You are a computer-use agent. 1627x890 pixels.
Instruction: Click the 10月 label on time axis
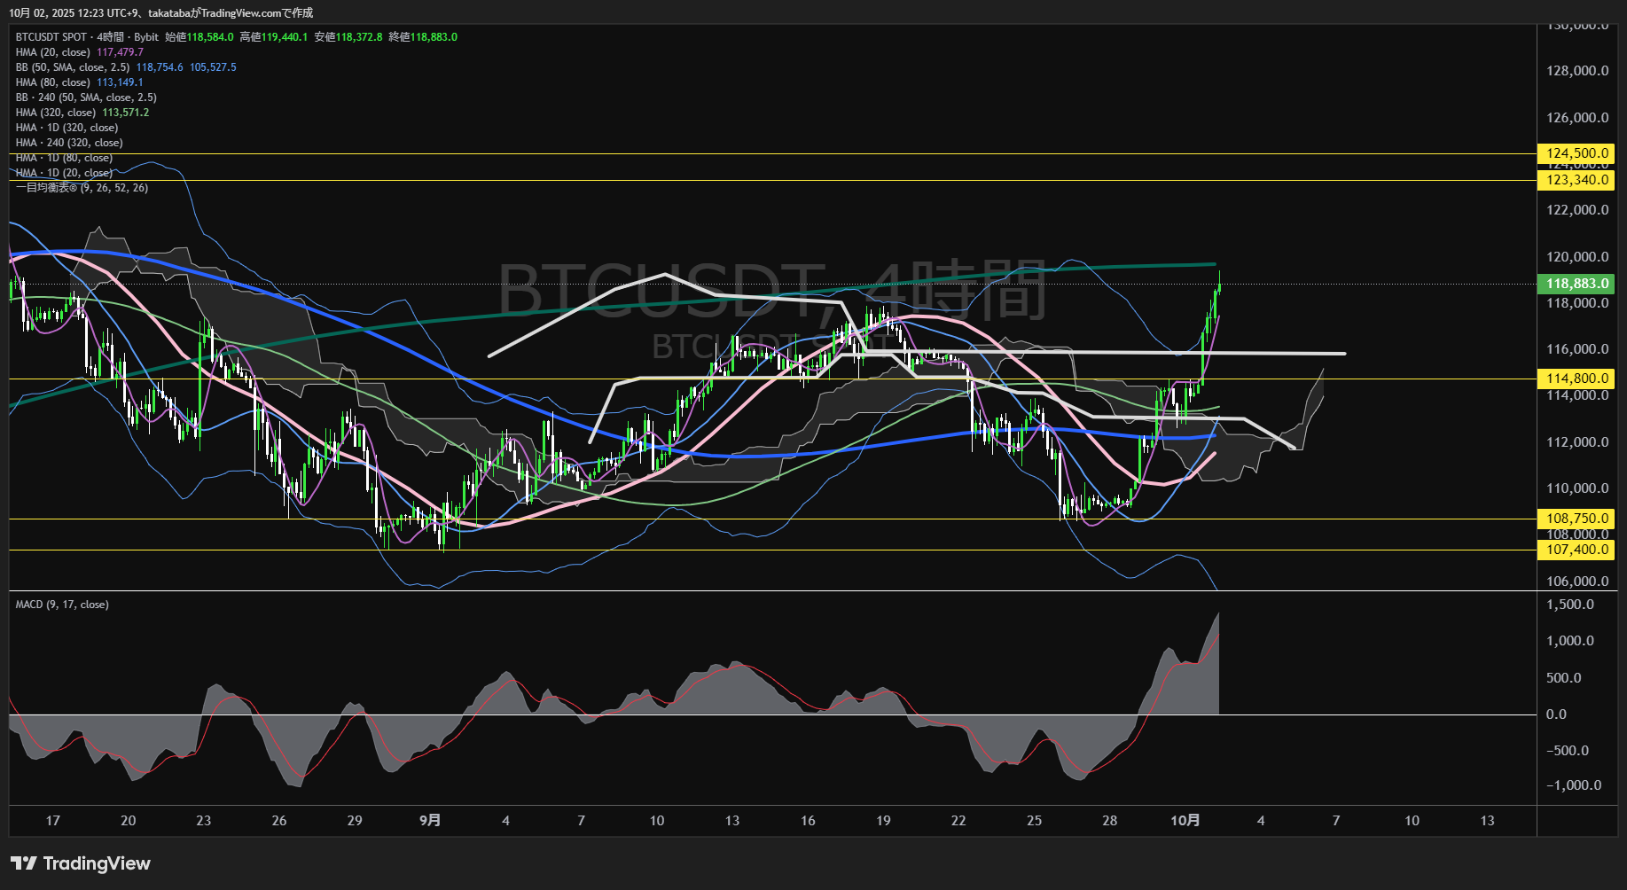[x=1185, y=821]
